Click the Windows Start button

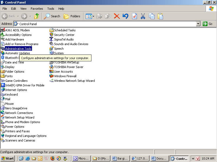tap(8, 158)
